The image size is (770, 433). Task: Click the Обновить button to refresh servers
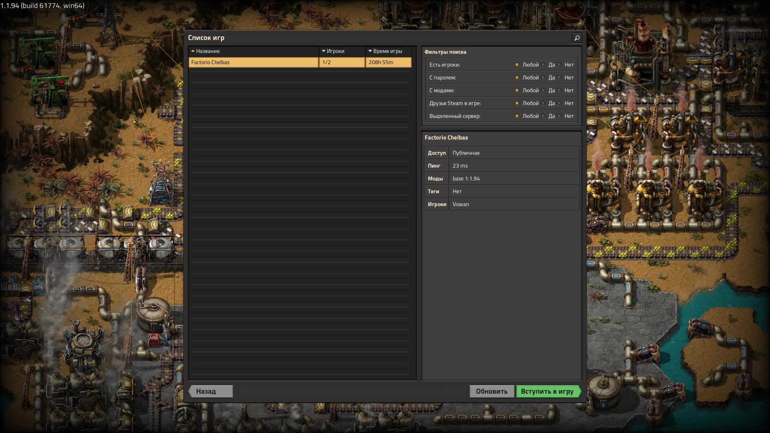(x=492, y=391)
